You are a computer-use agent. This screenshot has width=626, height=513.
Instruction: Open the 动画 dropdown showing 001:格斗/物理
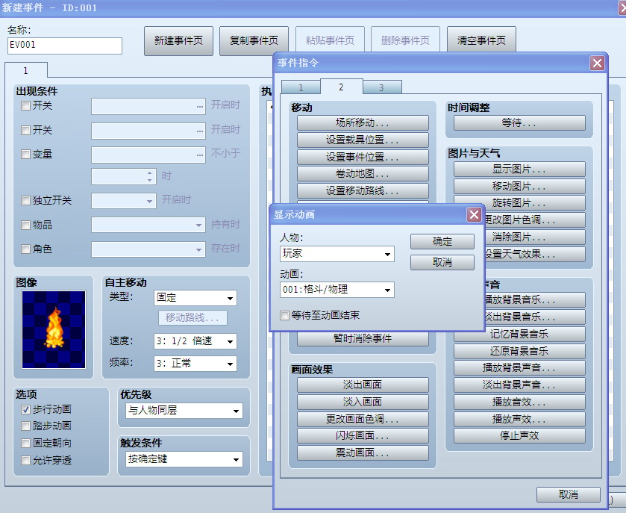[337, 290]
